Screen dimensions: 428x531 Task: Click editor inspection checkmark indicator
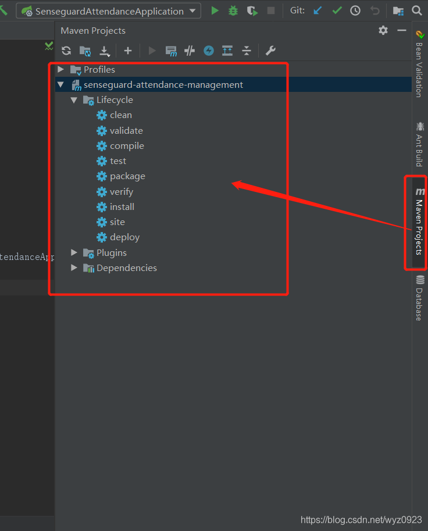click(49, 46)
